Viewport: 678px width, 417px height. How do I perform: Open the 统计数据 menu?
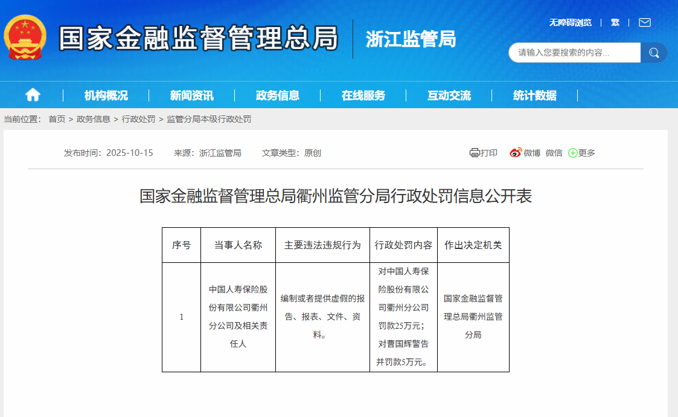pos(535,95)
